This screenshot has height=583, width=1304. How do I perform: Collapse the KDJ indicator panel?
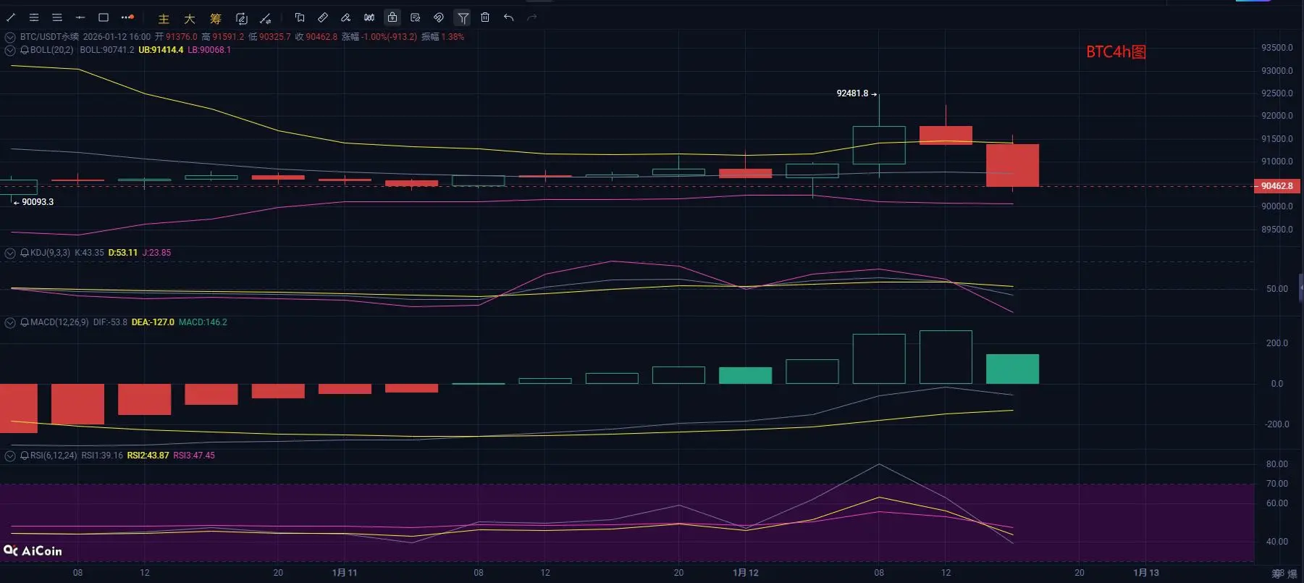coord(10,253)
